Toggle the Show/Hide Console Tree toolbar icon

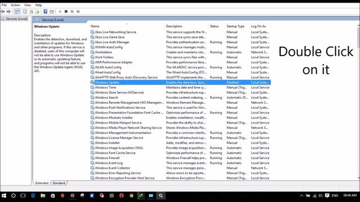click(17, 11)
